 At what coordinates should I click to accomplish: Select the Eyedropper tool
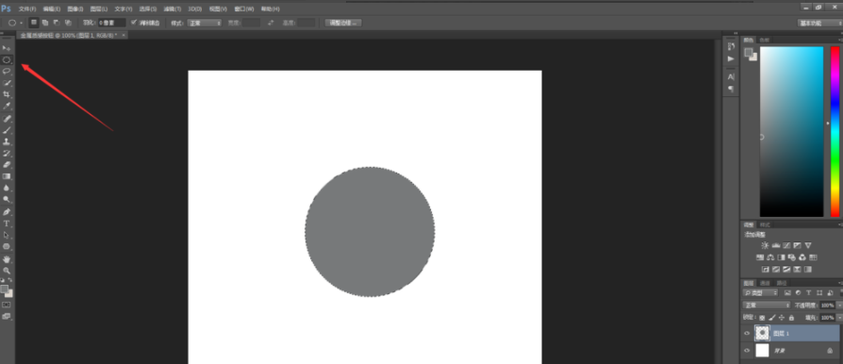7,106
